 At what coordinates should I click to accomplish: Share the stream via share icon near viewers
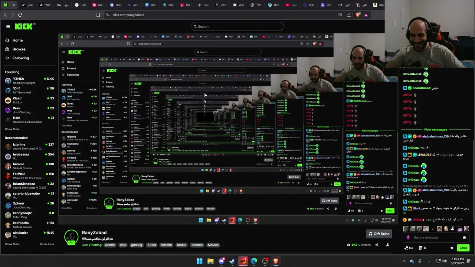377,245
